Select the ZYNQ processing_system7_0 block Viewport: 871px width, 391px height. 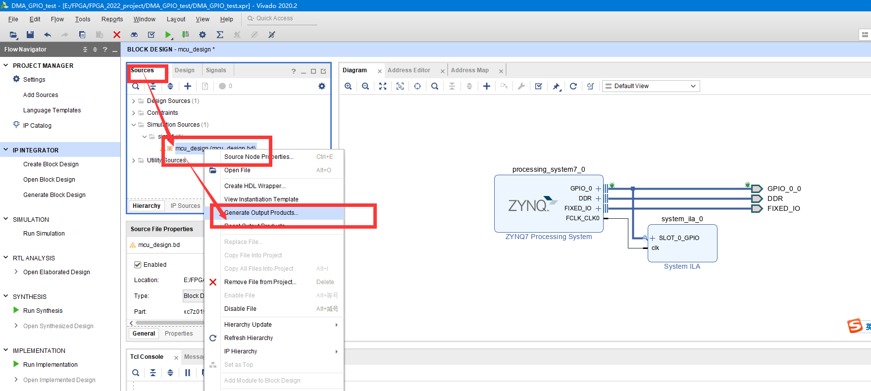(x=549, y=203)
